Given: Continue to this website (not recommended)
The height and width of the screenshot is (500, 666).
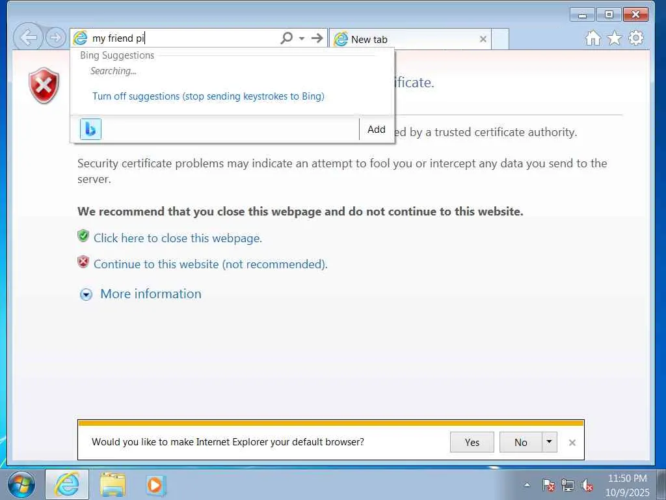Looking at the screenshot, I should tap(210, 264).
